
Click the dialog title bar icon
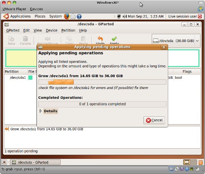(x=40, y=47)
